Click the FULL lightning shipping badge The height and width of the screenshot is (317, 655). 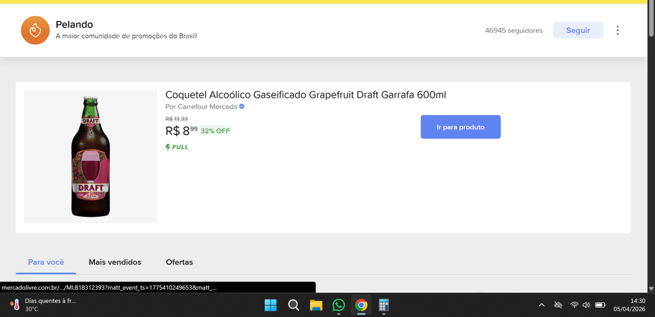coord(177,147)
